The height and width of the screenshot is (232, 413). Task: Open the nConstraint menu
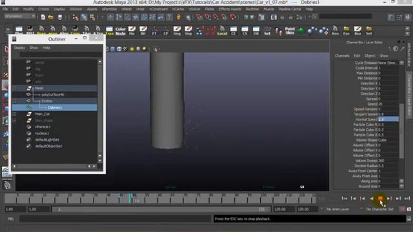pyautogui.click(x=159, y=9)
